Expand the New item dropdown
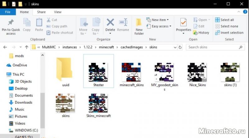This screenshot has height=138, width=249. point(161,20)
